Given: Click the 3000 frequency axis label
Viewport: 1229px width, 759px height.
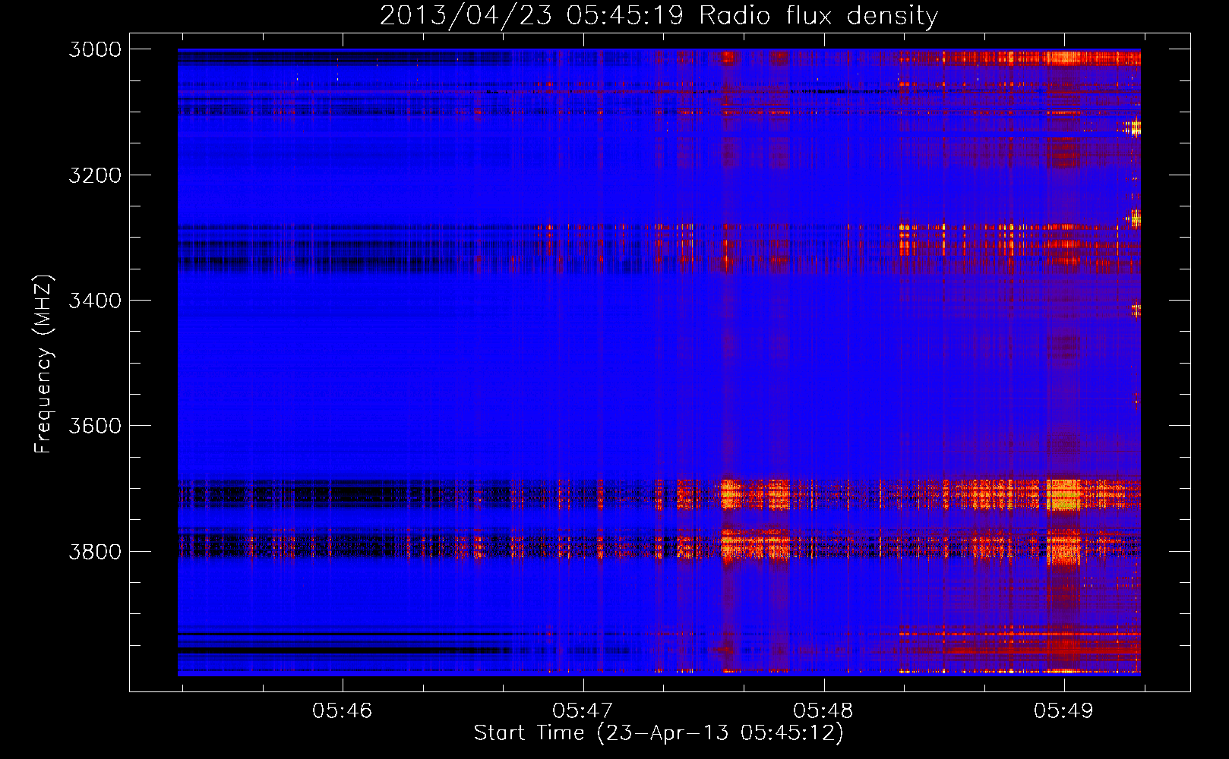Looking at the screenshot, I should coord(95,49).
